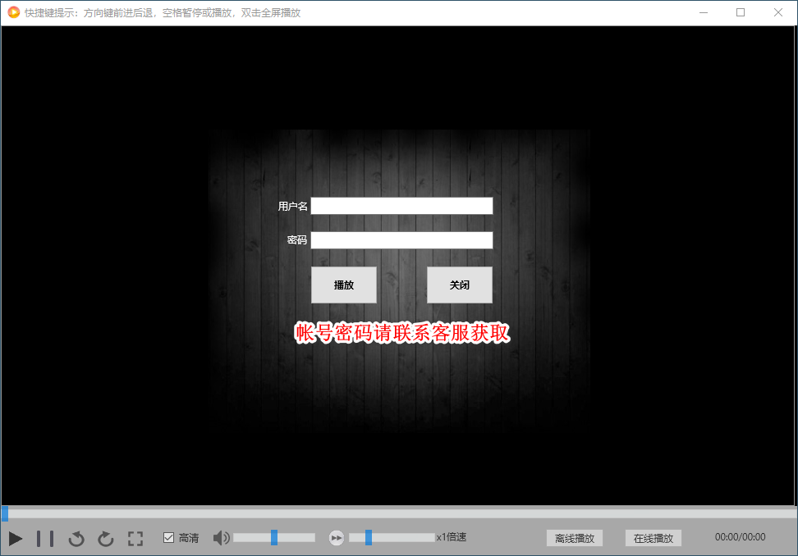Click the 离线播放 button
Screen dimensions: 798x556
(575, 538)
